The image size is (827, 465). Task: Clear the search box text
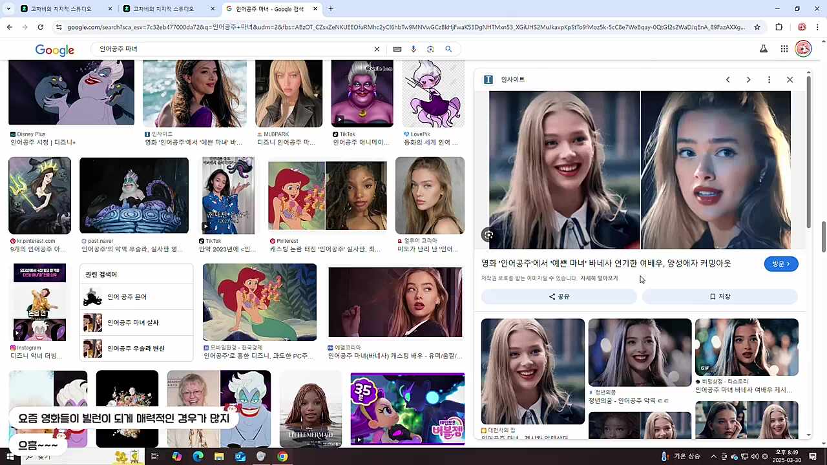(x=377, y=49)
